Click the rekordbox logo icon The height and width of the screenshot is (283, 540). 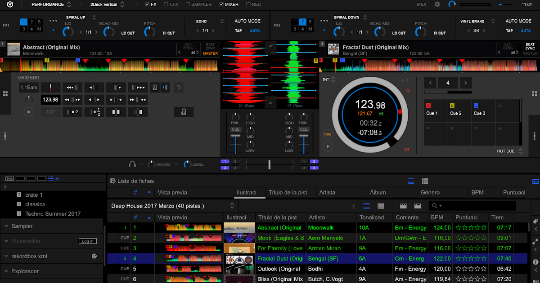click(x=10, y=4)
